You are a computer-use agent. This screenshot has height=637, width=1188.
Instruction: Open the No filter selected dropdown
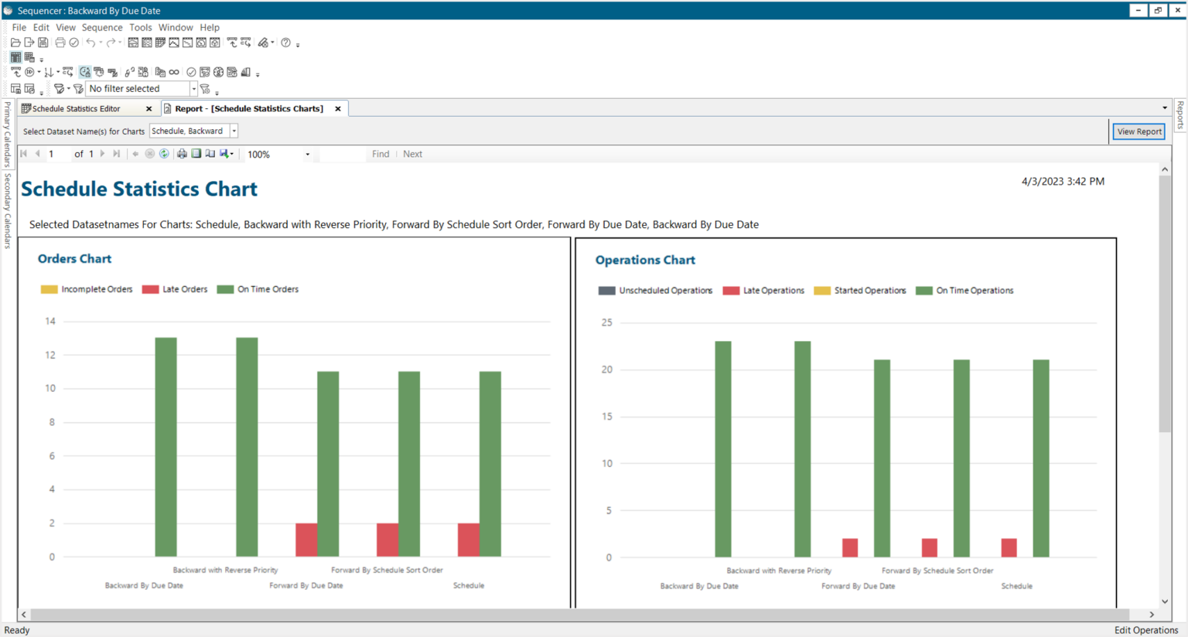pyautogui.click(x=193, y=88)
